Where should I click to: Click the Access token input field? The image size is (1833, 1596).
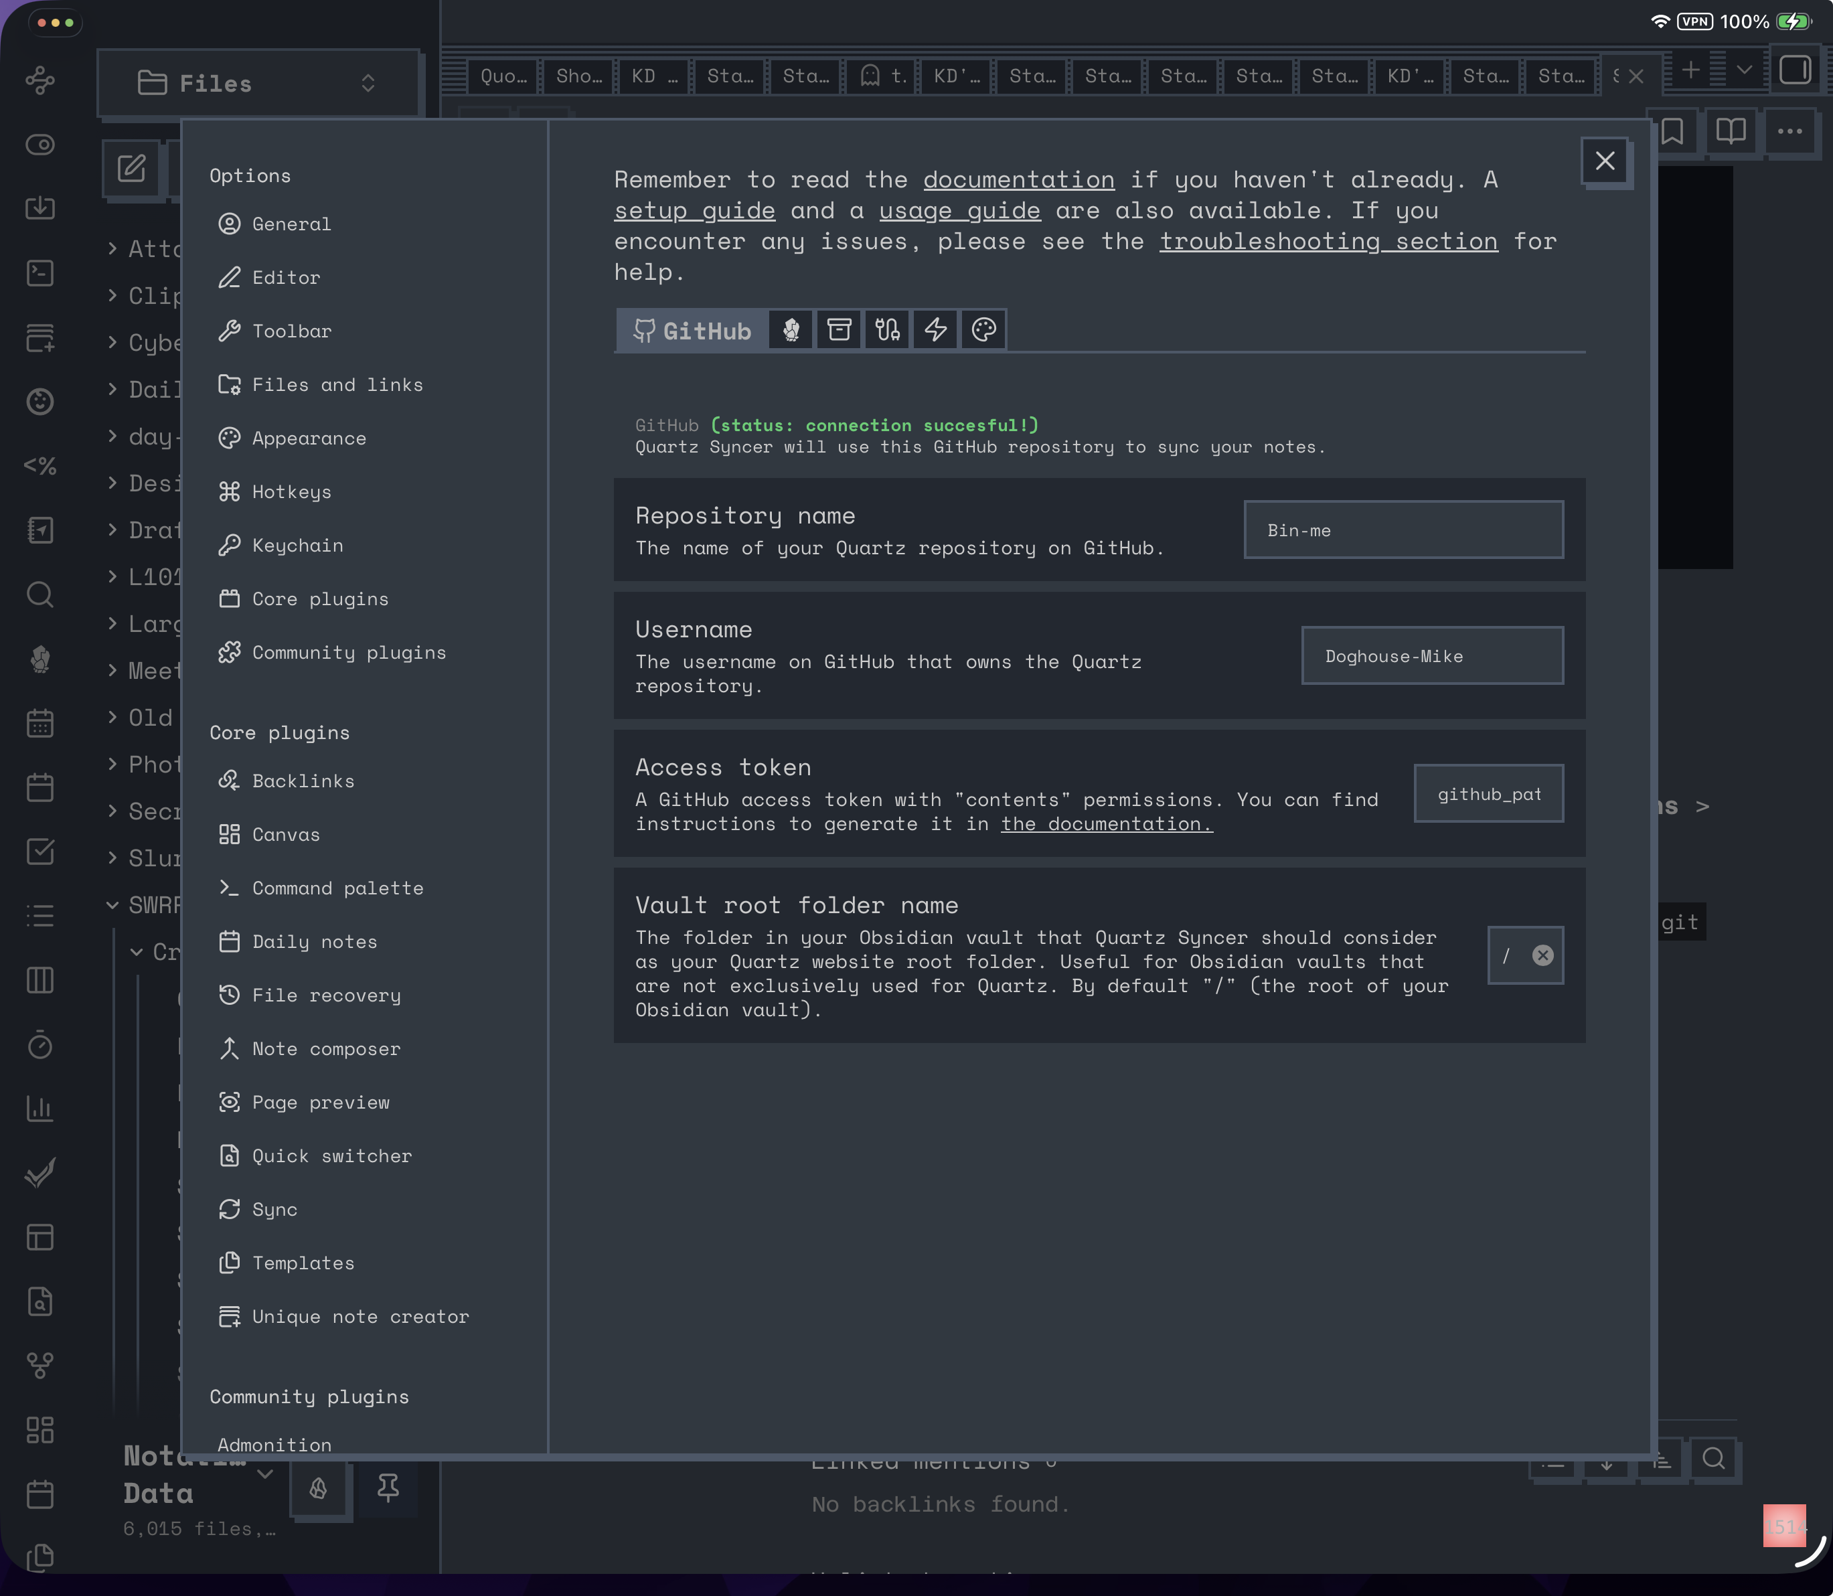pos(1488,793)
